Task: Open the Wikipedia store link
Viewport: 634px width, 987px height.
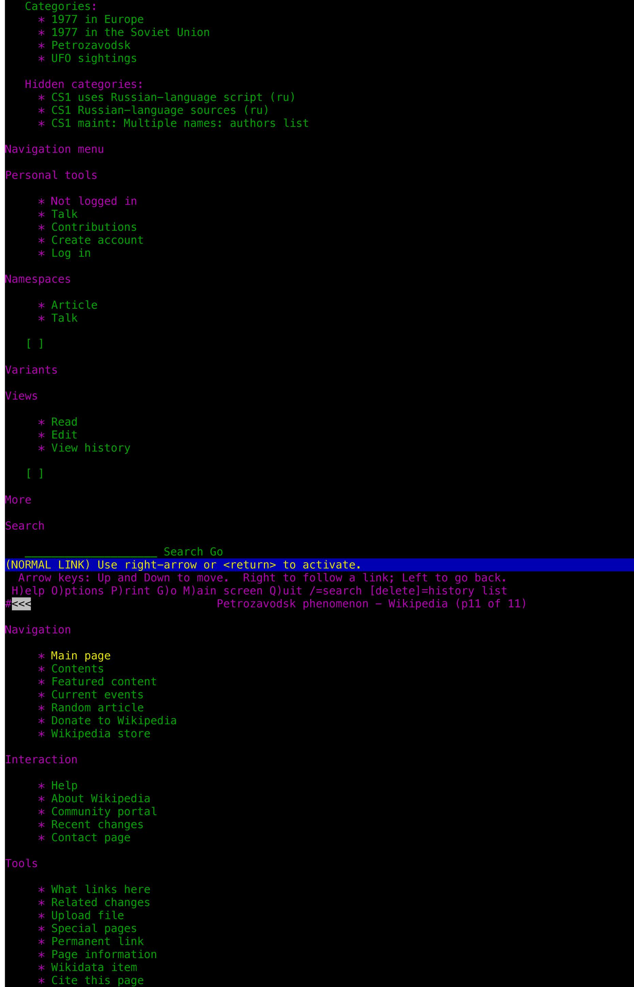Action: tap(101, 734)
